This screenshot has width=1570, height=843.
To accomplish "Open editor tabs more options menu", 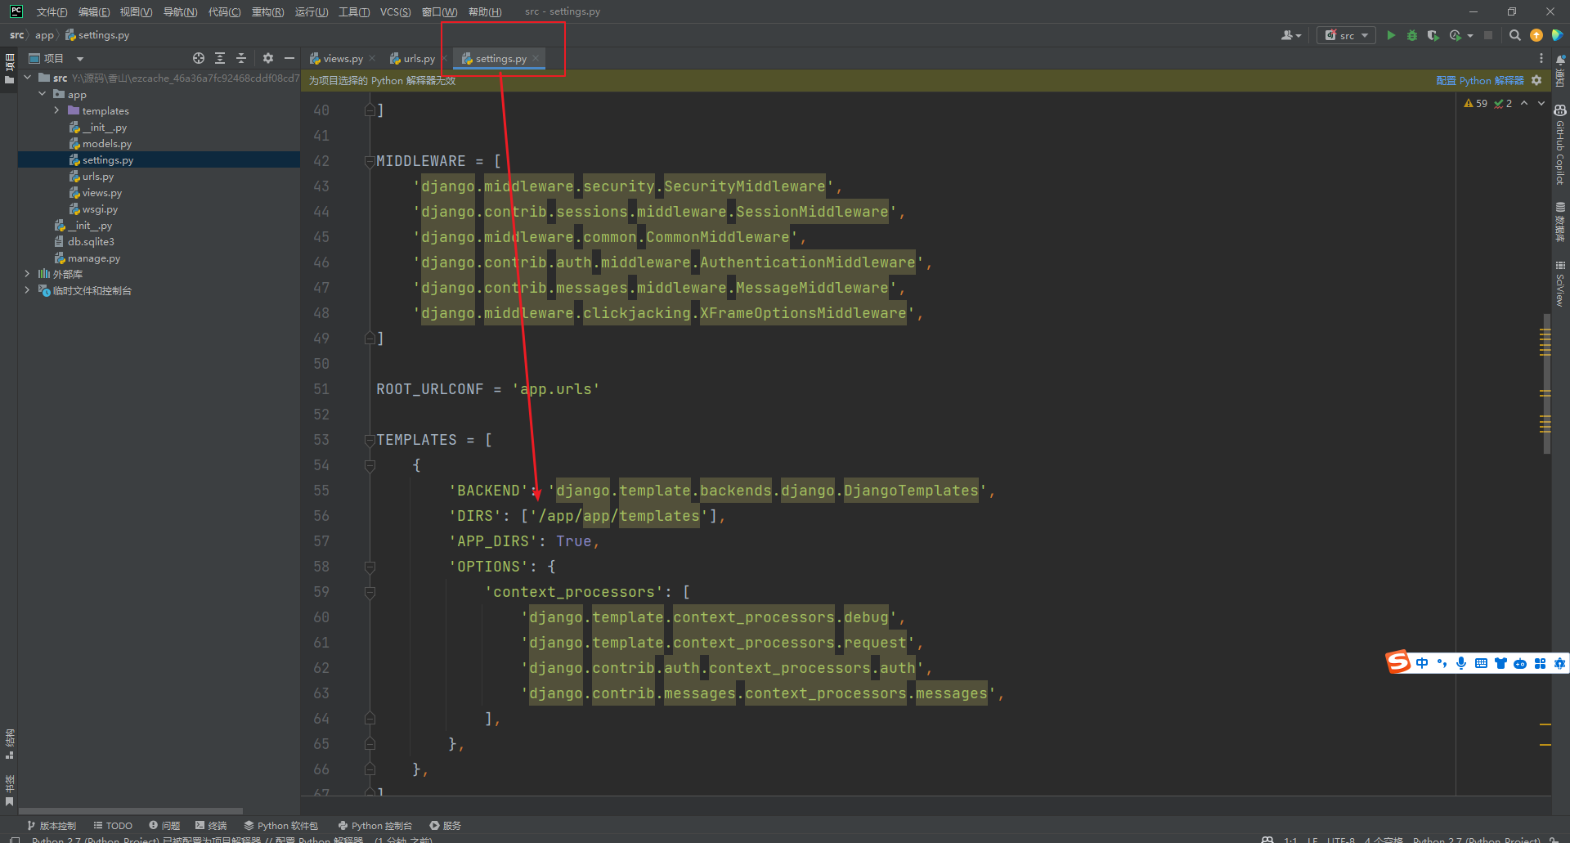I will 1541,58.
